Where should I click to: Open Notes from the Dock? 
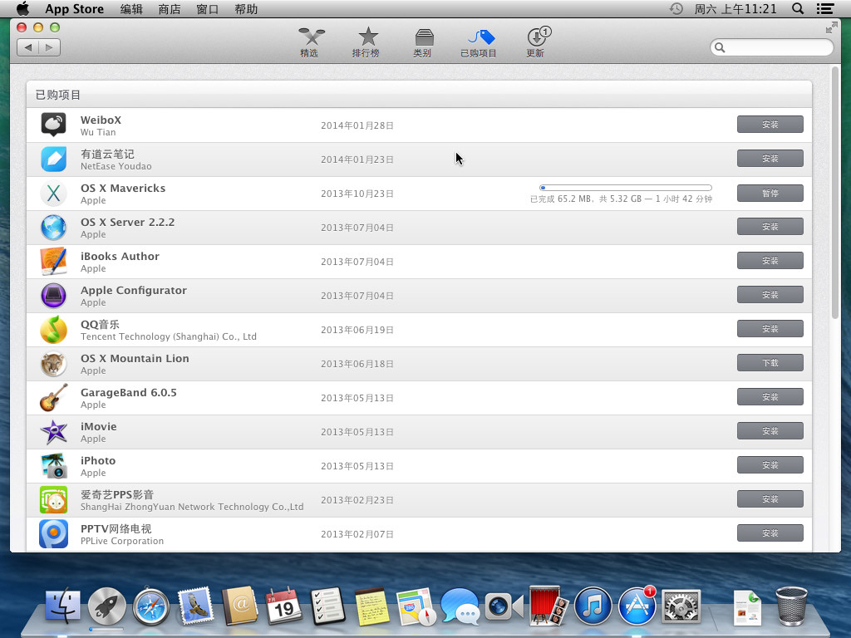[x=371, y=606]
